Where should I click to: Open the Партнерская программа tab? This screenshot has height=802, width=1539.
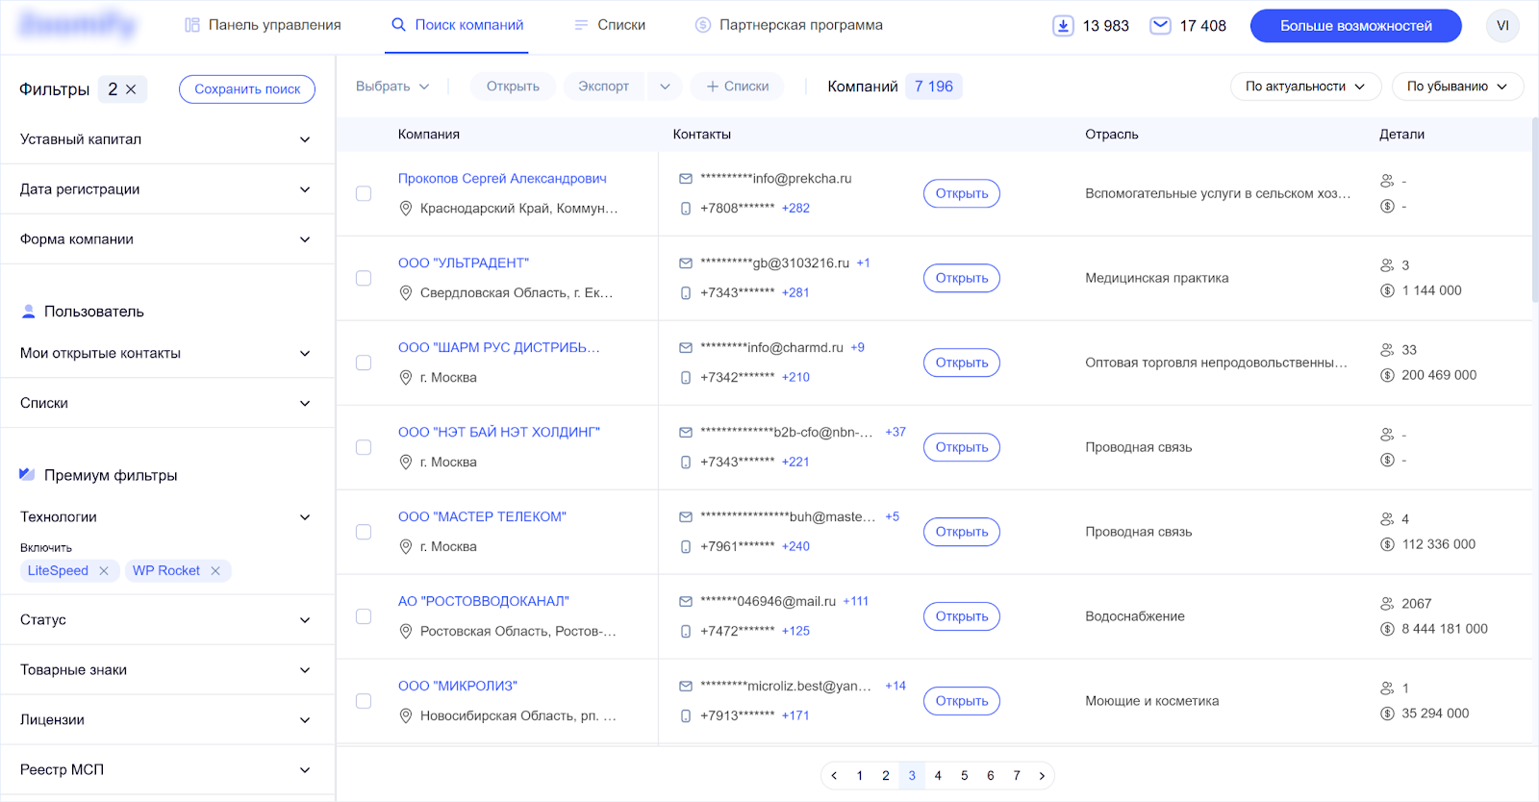pos(789,25)
